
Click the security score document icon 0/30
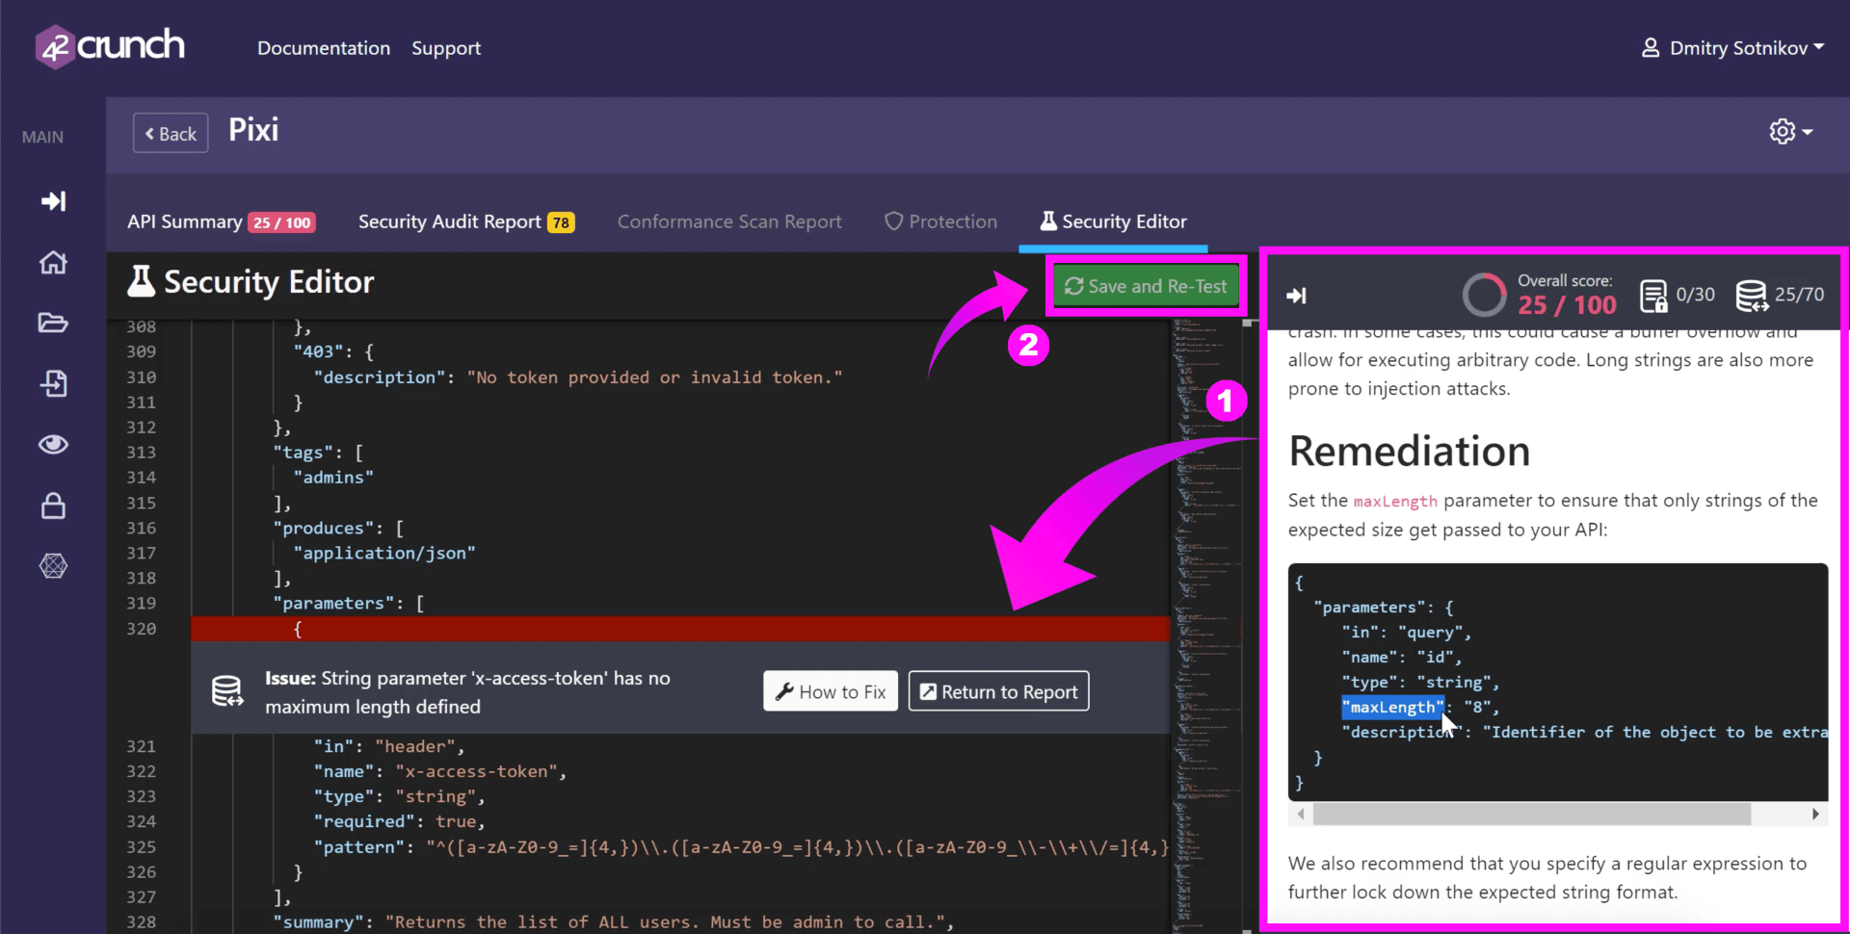[1653, 296]
